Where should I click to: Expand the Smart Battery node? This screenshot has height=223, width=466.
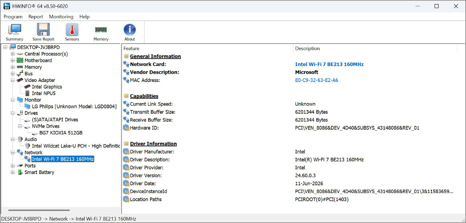13,172
